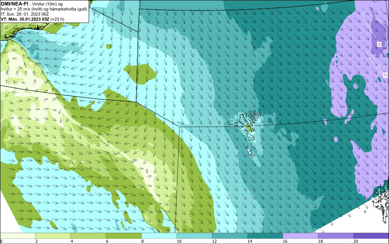Click the 18–20 m/s medium purple legend swatch
Viewport: 389px width, 244px height.
pos(336,236)
